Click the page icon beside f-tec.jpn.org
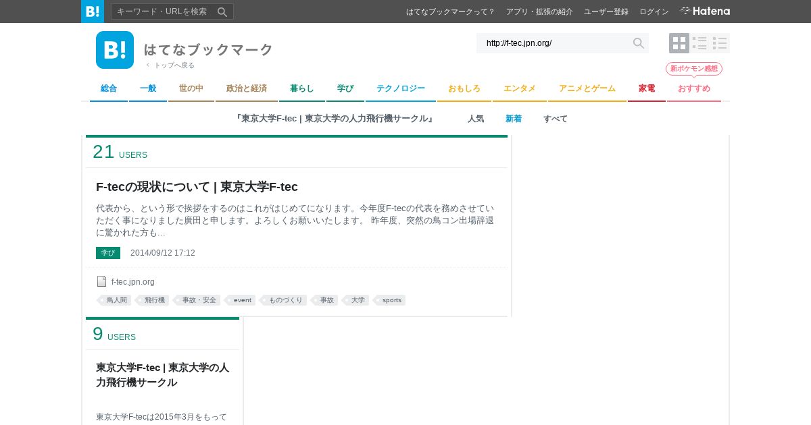This screenshot has height=425, width=811. pyautogui.click(x=101, y=281)
